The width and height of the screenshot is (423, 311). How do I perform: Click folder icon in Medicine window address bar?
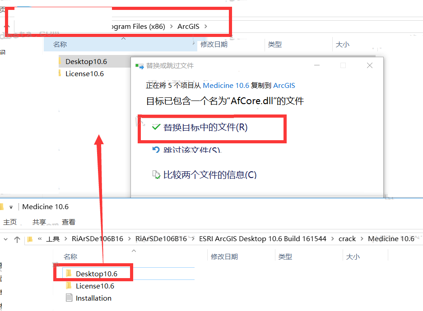tap(30, 239)
